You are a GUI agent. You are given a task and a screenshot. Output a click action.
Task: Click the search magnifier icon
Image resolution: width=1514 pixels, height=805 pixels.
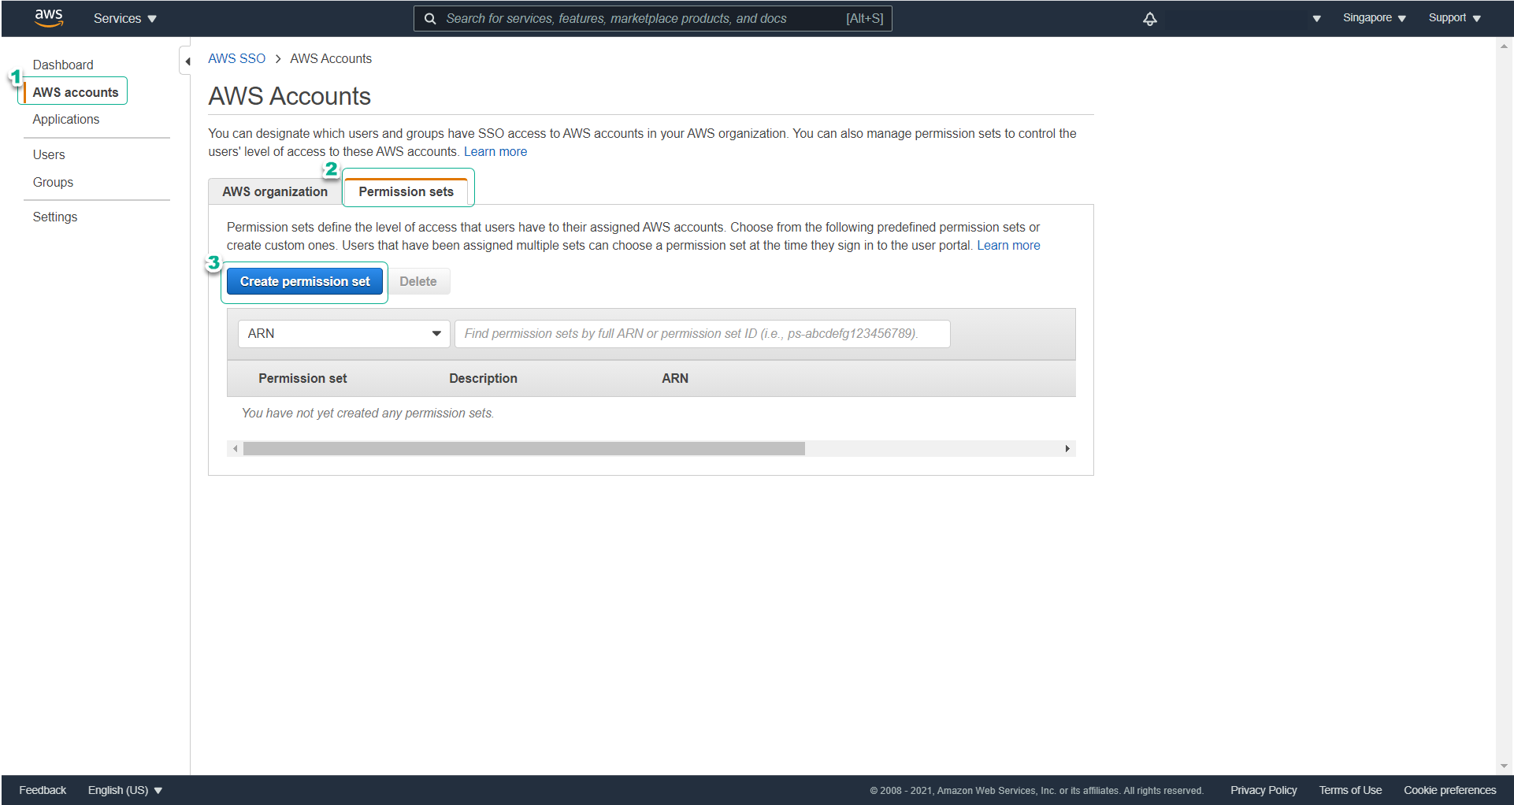point(430,18)
